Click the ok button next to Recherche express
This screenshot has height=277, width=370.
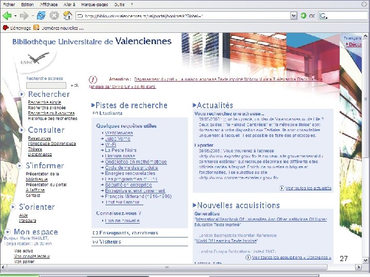point(75,85)
